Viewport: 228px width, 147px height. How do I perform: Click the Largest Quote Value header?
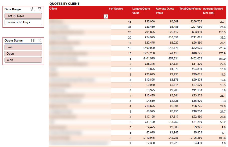[x=141, y=11]
